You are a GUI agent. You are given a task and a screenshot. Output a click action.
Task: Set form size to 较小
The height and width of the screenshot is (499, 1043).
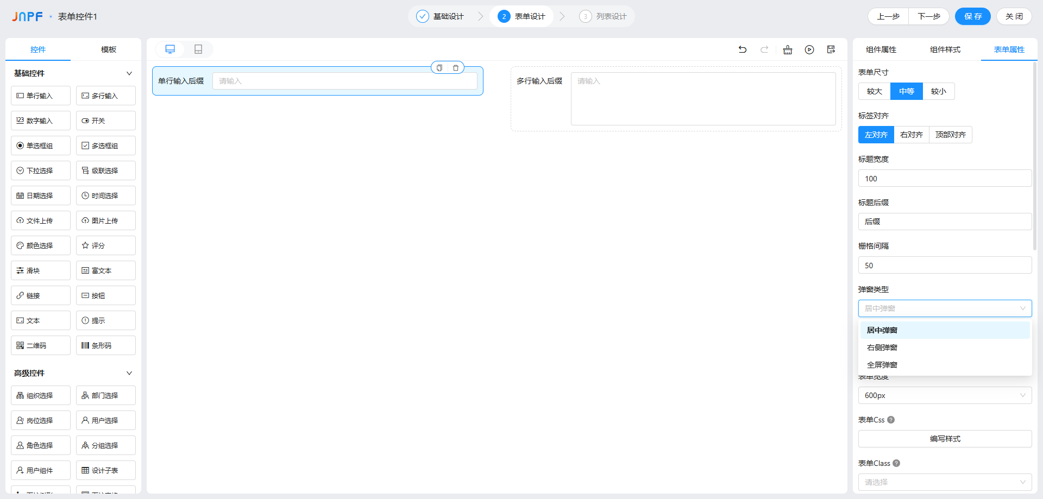pos(939,91)
